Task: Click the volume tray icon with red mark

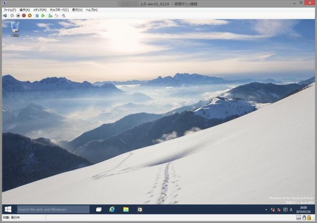Action: pos(279,210)
